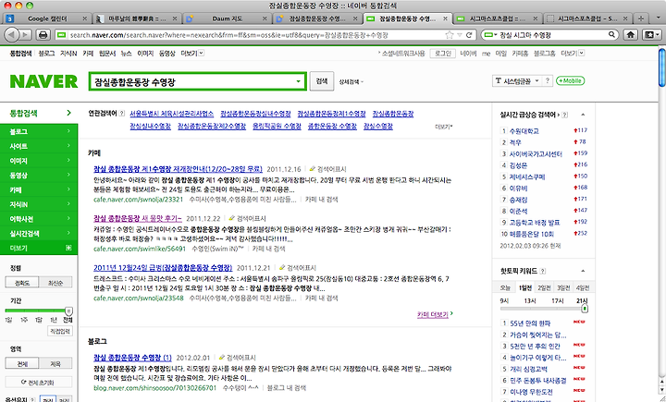The image size is (666, 402).
Task: Open the bookmarks toolbar button beside Home
Action: (652, 35)
